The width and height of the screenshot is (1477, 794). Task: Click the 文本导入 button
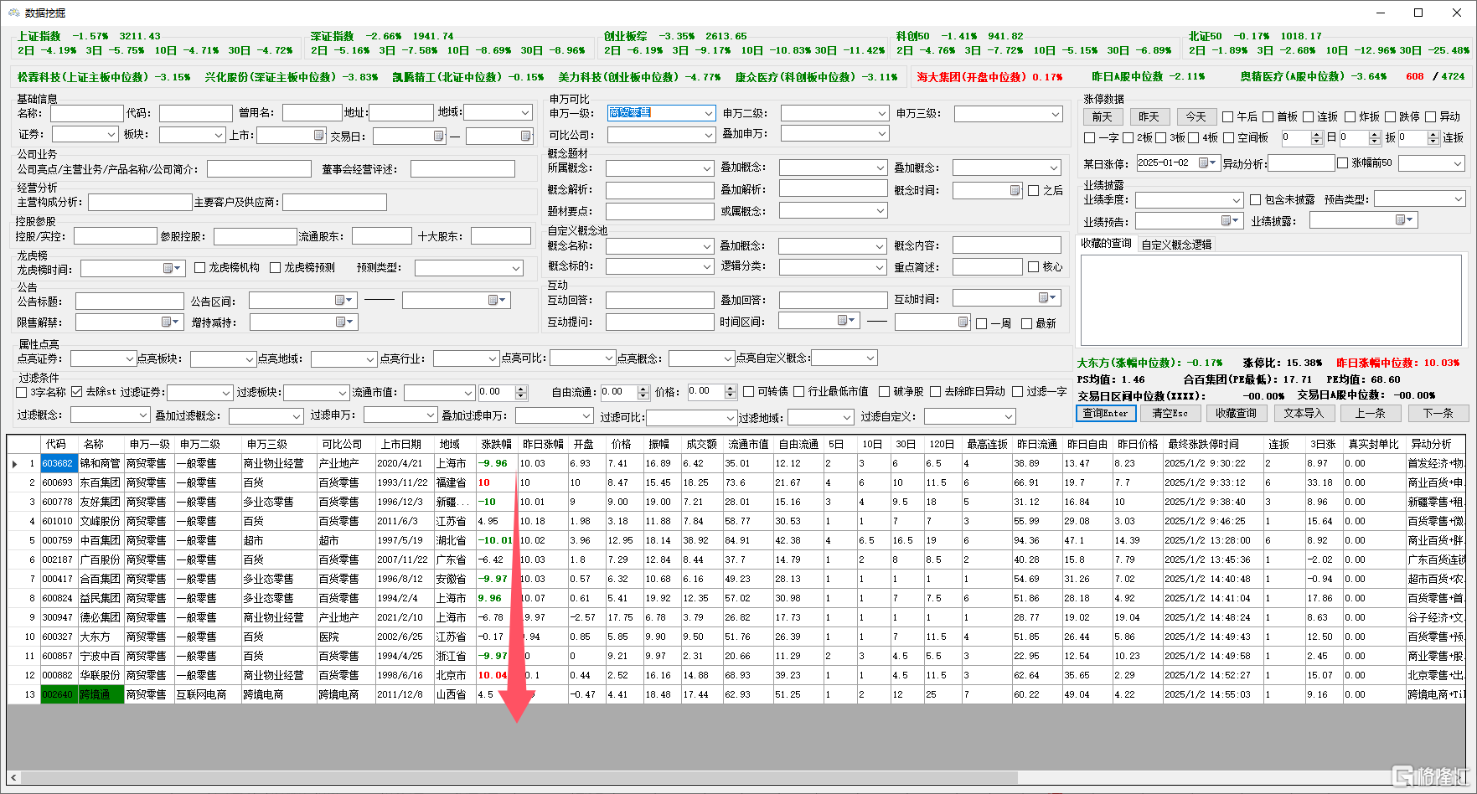[1303, 413]
